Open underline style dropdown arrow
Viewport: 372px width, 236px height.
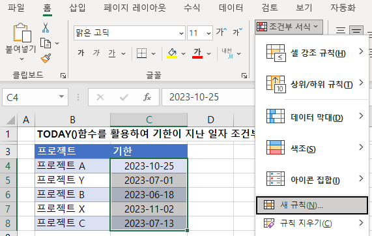[x=124, y=53]
